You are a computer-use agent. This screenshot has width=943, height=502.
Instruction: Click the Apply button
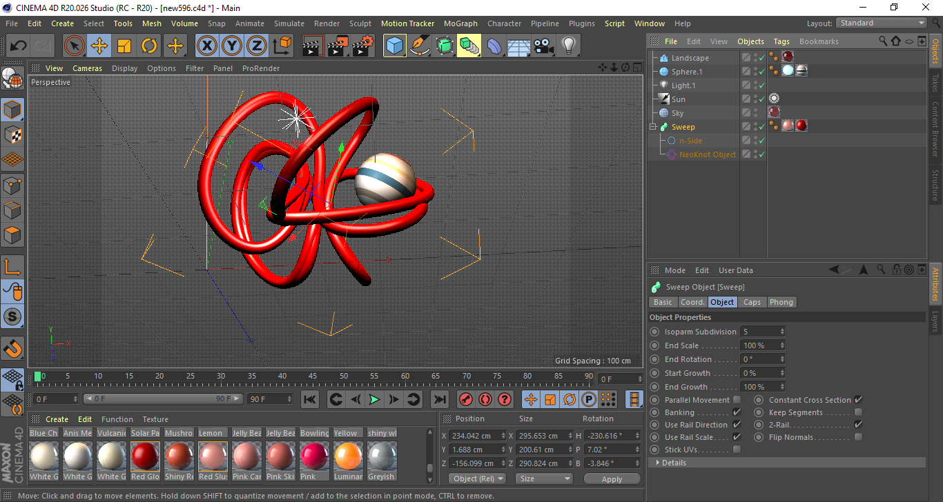pos(612,479)
